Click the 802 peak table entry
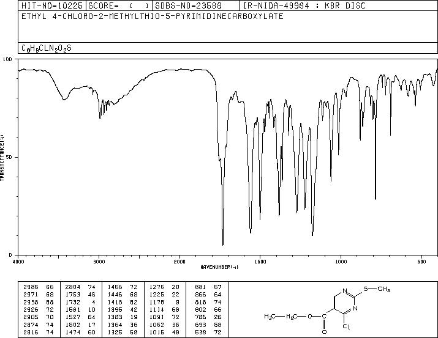 coord(208,309)
